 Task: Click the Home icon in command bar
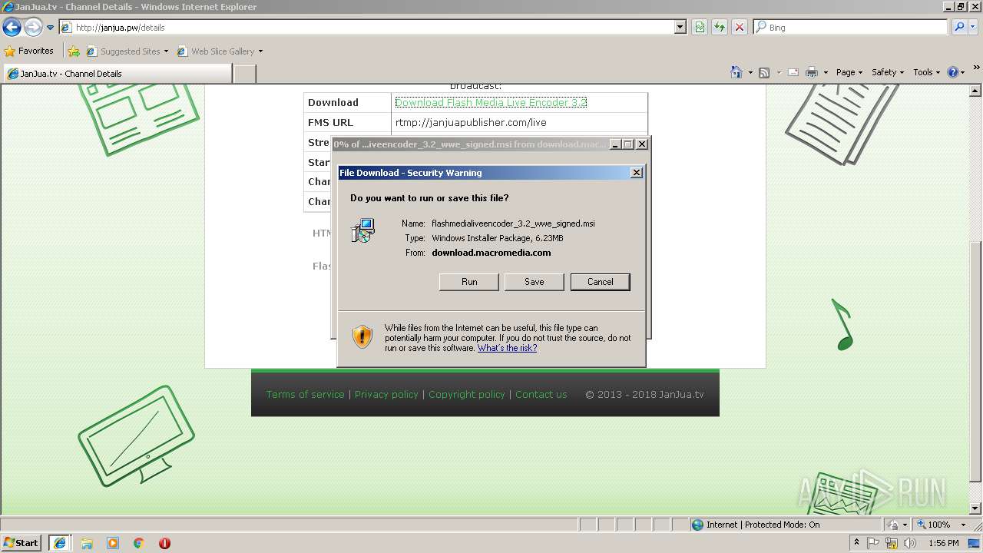click(736, 72)
